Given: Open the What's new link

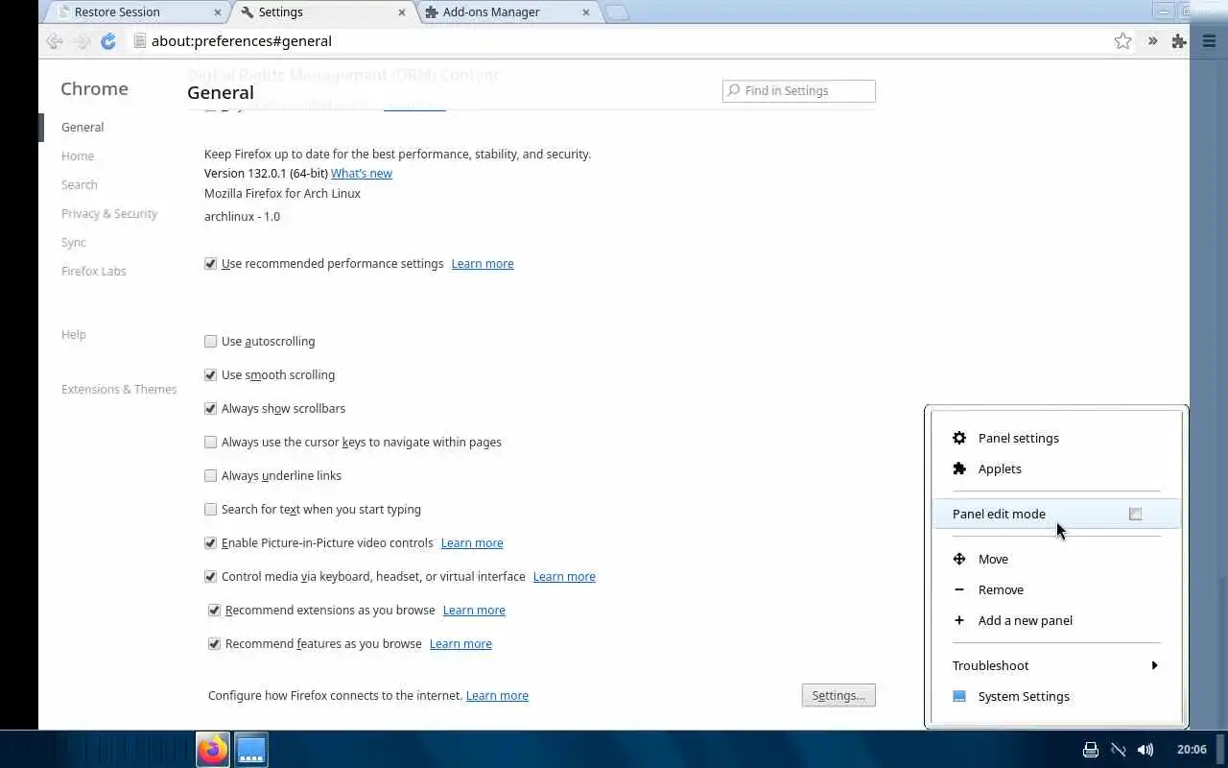Looking at the screenshot, I should click(362, 173).
